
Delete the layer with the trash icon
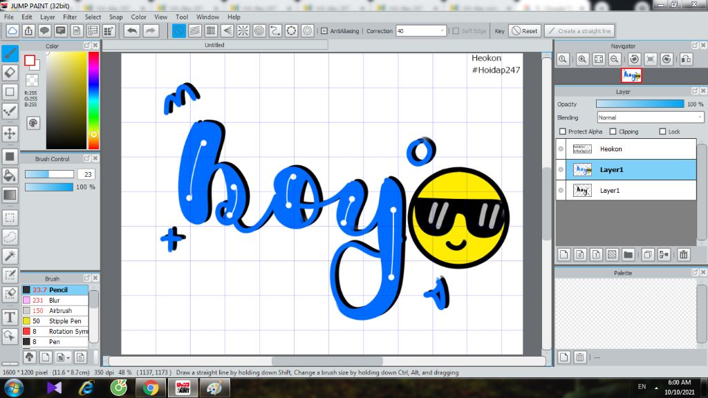[684, 254]
